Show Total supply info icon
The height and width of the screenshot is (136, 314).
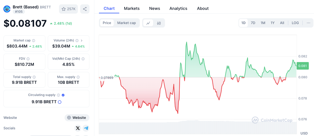coord(34,77)
